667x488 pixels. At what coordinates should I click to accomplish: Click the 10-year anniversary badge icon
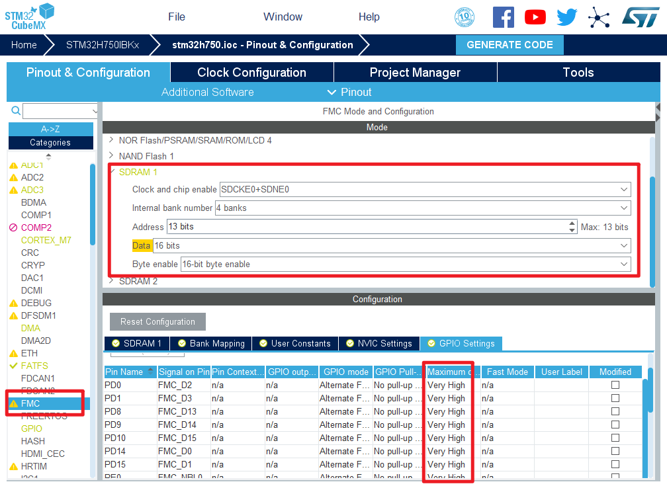tap(465, 17)
